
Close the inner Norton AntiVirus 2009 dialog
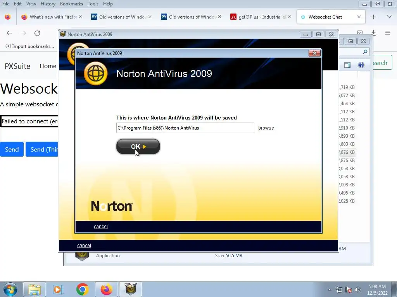(314, 53)
